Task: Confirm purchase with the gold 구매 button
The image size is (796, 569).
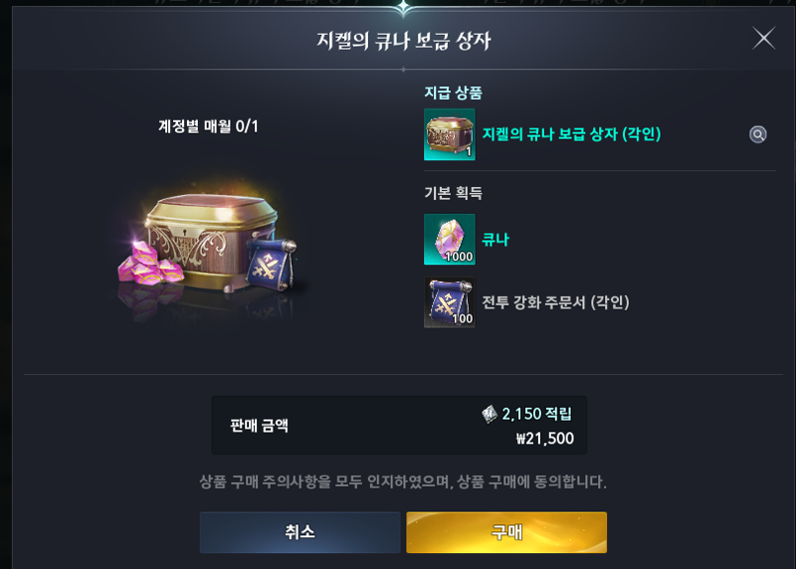Action: [x=506, y=532]
